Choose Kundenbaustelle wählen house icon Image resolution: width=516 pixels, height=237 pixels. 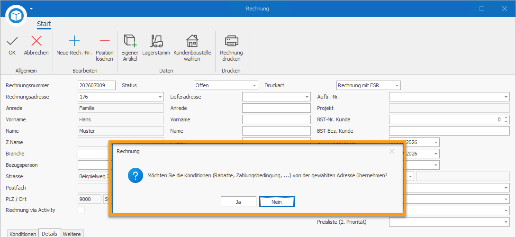click(192, 49)
